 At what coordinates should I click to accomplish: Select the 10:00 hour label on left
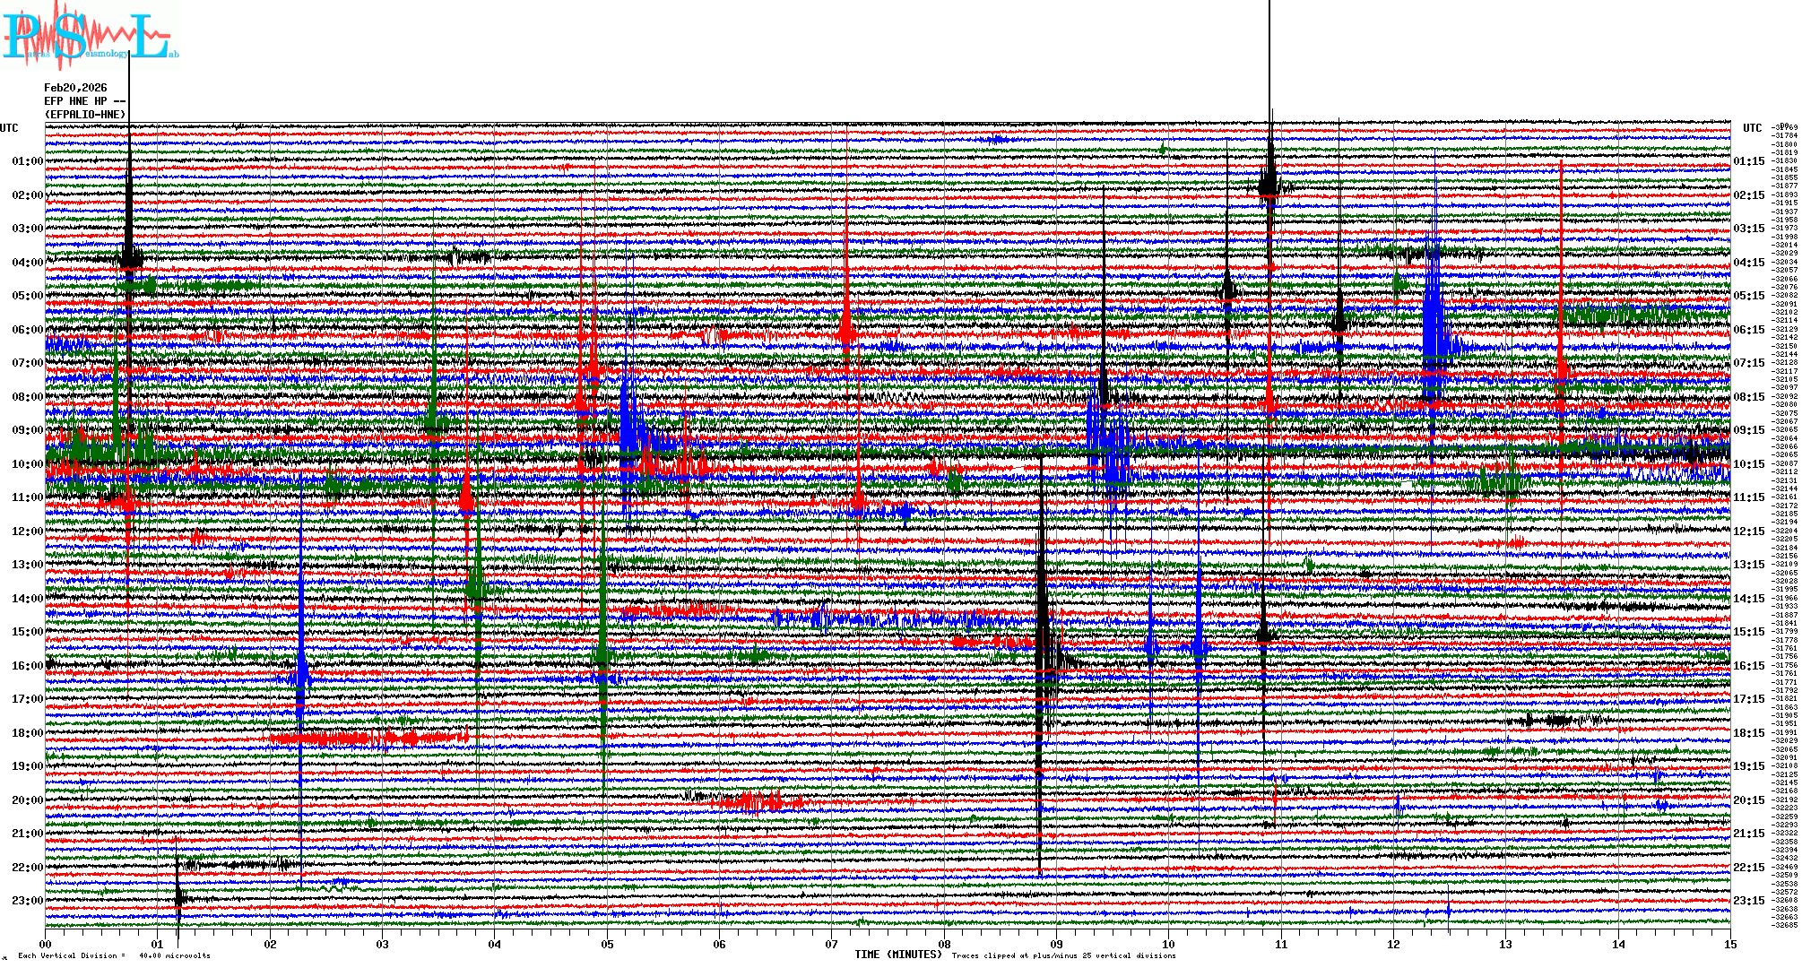coord(27,464)
